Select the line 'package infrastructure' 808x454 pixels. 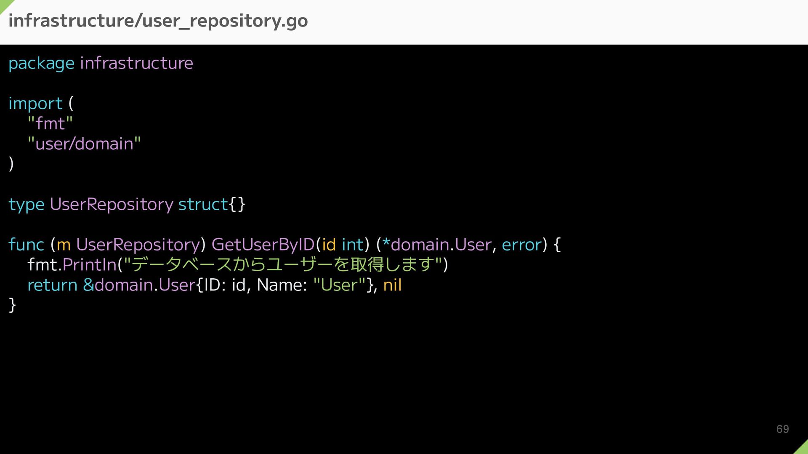pos(101,63)
